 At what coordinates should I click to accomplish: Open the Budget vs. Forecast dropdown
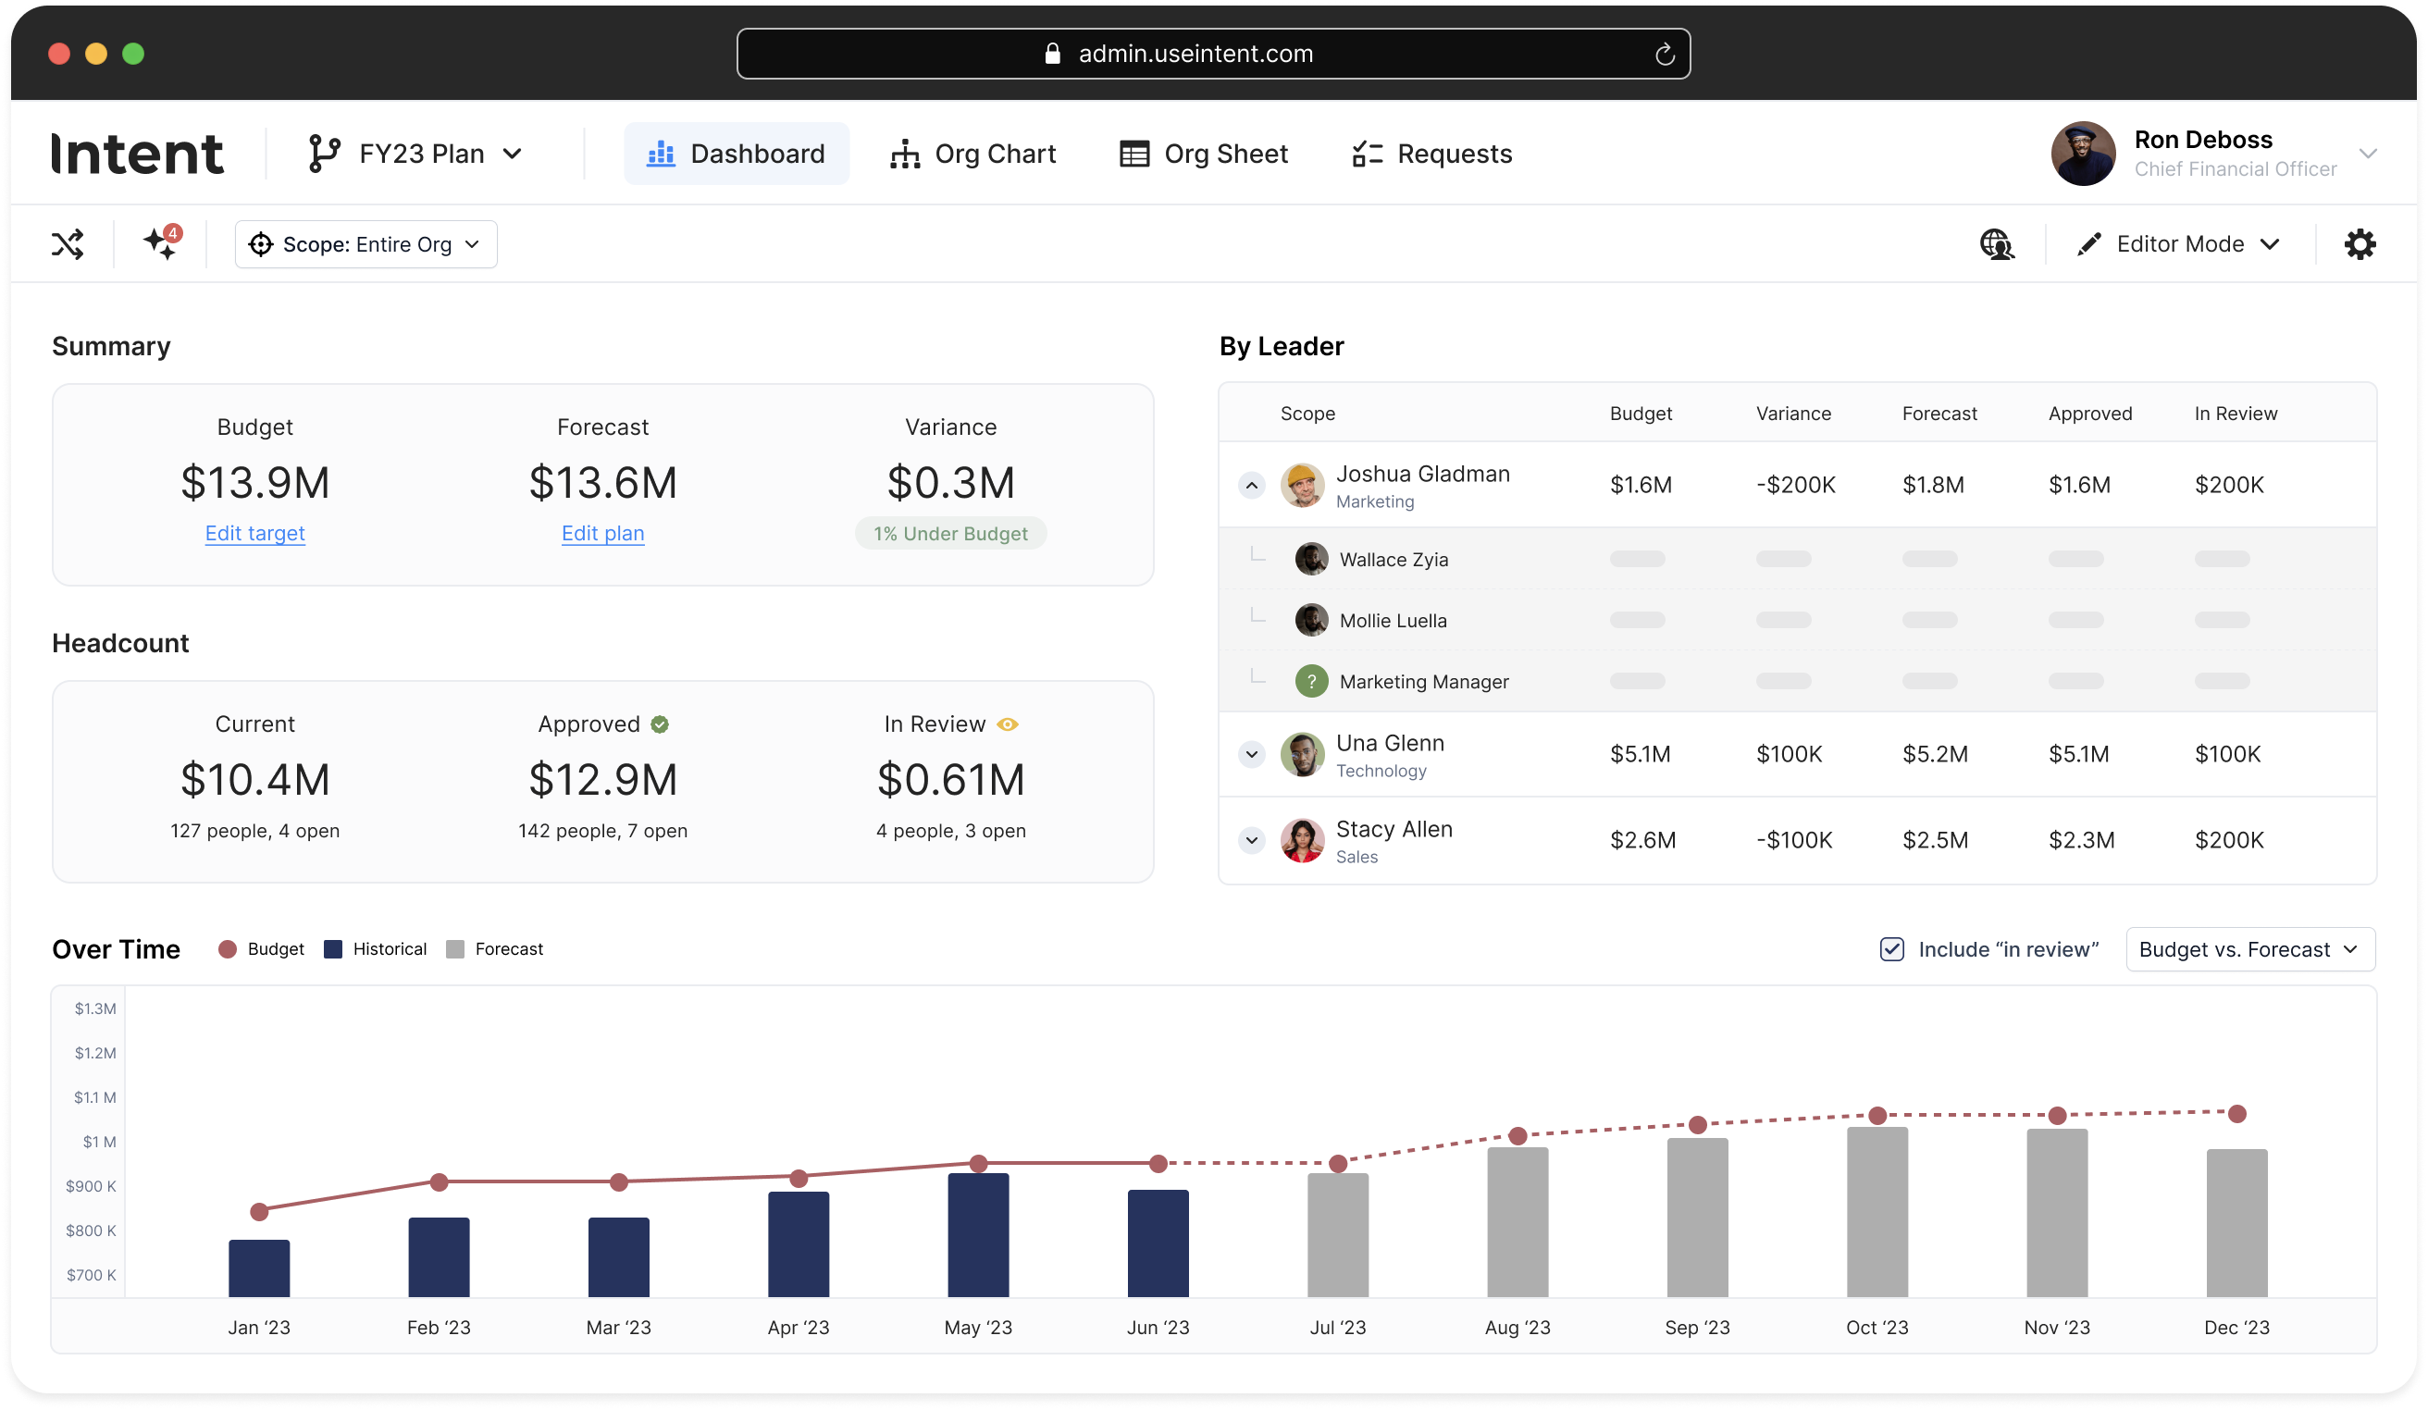point(2249,949)
